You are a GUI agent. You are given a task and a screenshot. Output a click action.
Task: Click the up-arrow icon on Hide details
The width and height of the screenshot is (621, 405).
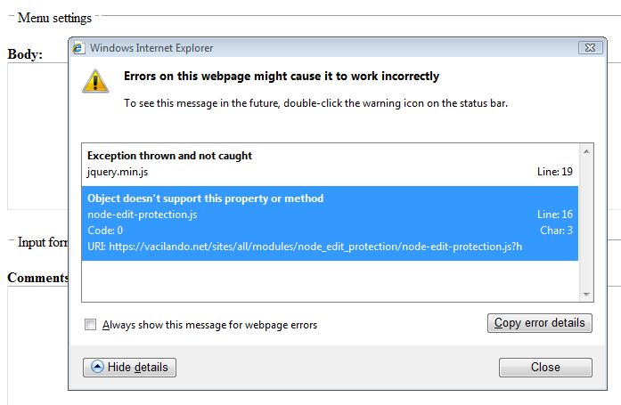97,367
